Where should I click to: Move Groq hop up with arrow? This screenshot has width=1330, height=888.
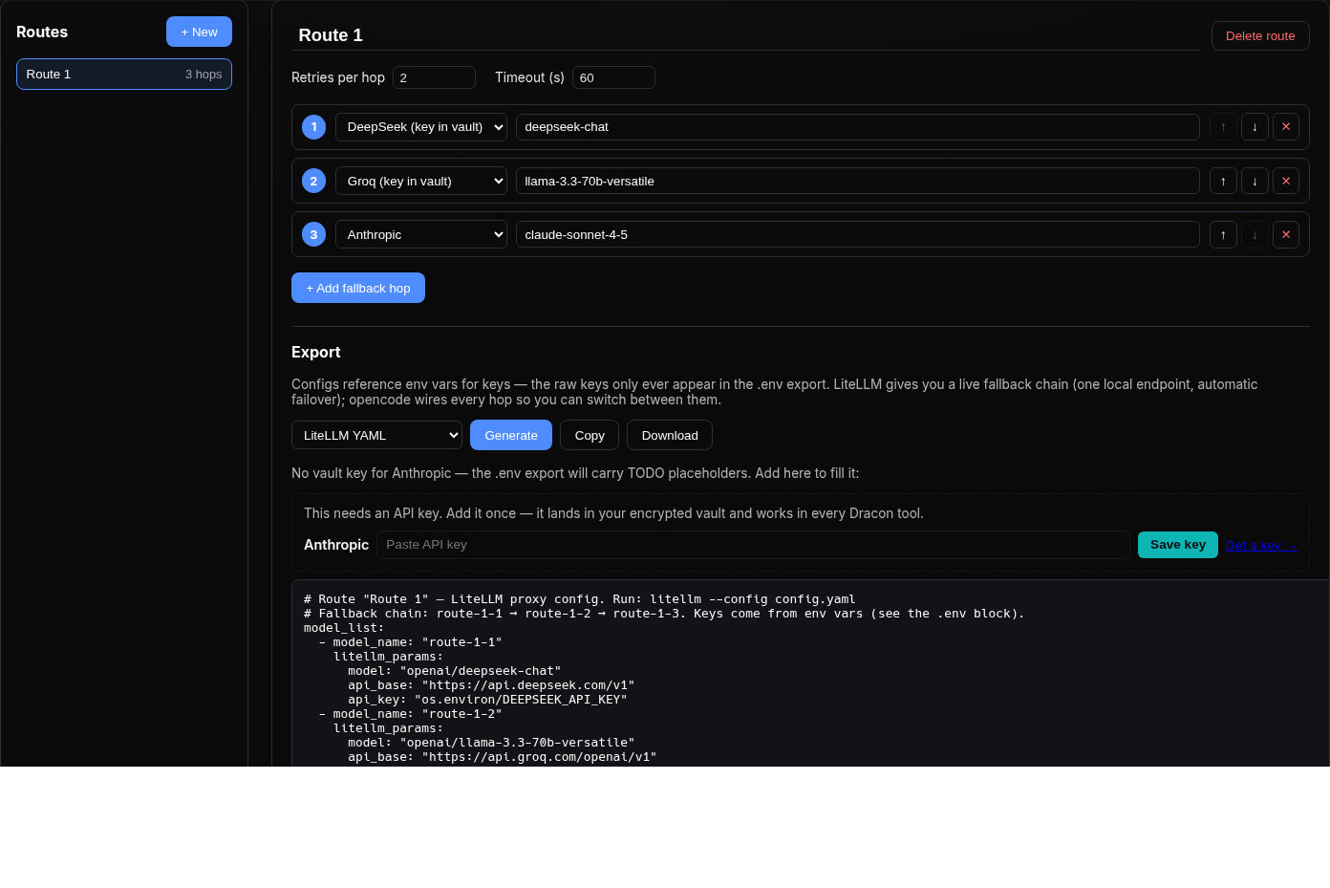pyautogui.click(x=1223, y=181)
